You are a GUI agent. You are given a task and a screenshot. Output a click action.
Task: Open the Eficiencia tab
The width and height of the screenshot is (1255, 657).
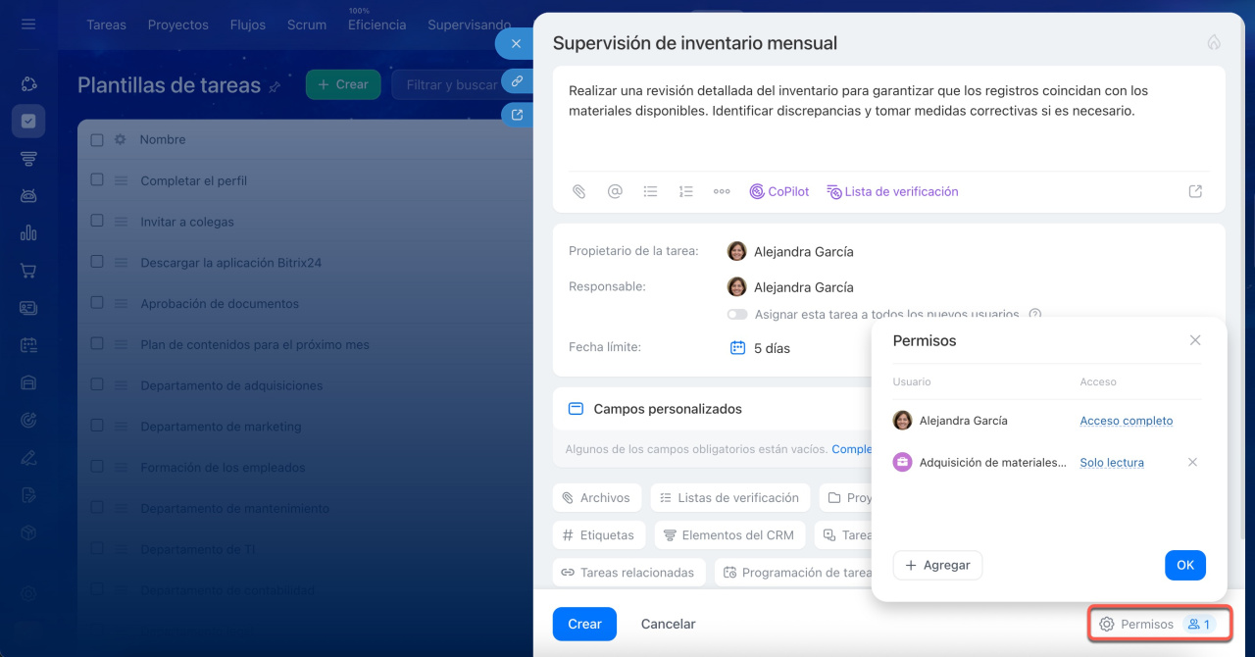[376, 25]
